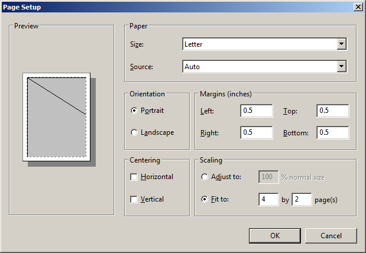The width and height of the screenshot is (366, 253).
Task: Click the Source label text
Action: point(141,67)
